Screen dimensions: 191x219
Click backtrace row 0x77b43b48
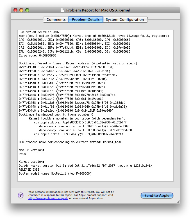click(x=66, y=67)
